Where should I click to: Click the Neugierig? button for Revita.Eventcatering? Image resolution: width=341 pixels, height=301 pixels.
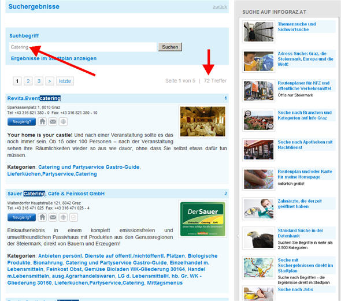coord(21,122)
